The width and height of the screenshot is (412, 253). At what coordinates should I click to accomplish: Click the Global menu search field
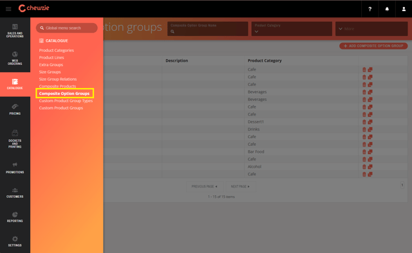(66, 28)
